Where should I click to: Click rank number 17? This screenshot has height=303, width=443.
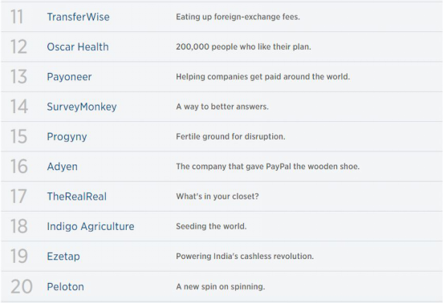tap(18, 196)
